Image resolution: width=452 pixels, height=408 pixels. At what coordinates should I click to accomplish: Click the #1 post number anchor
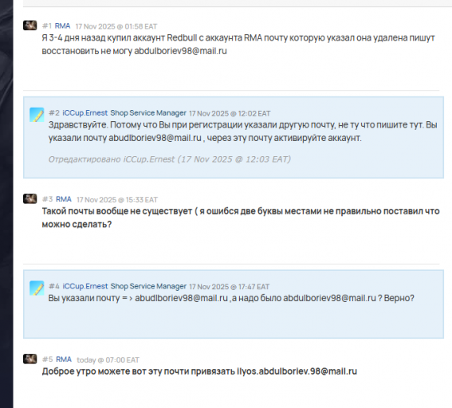pyautogui.click(x=47, y=26)
